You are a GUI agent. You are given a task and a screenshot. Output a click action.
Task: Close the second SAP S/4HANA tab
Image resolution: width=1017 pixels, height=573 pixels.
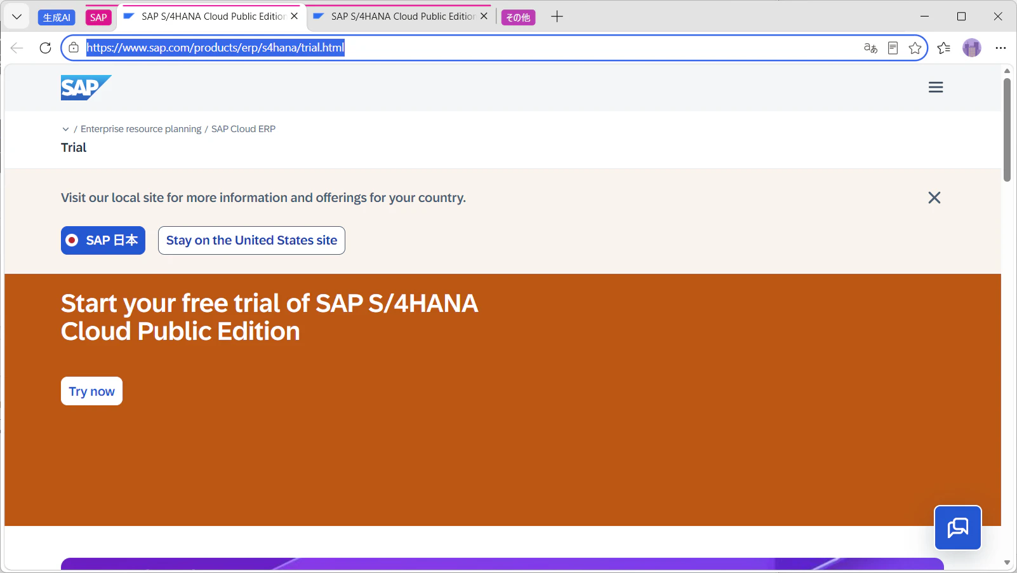click(x=484, y=17)
